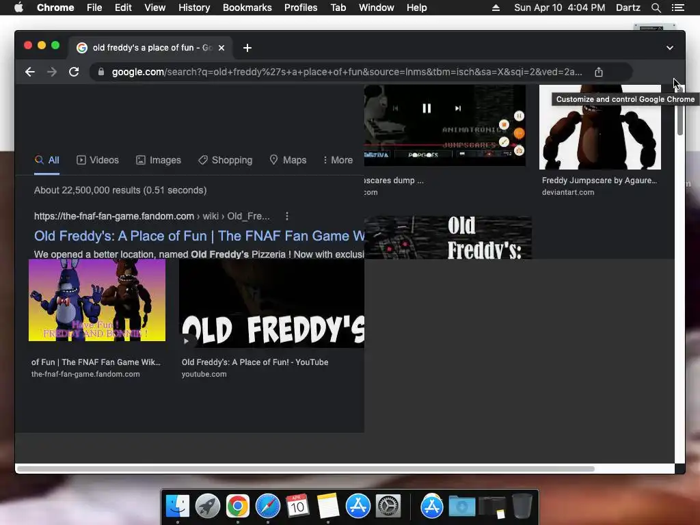The width and height of the screenshot is (700, 525).
Task: Skip to next in the video thumbnail
Action: [457, 109]
